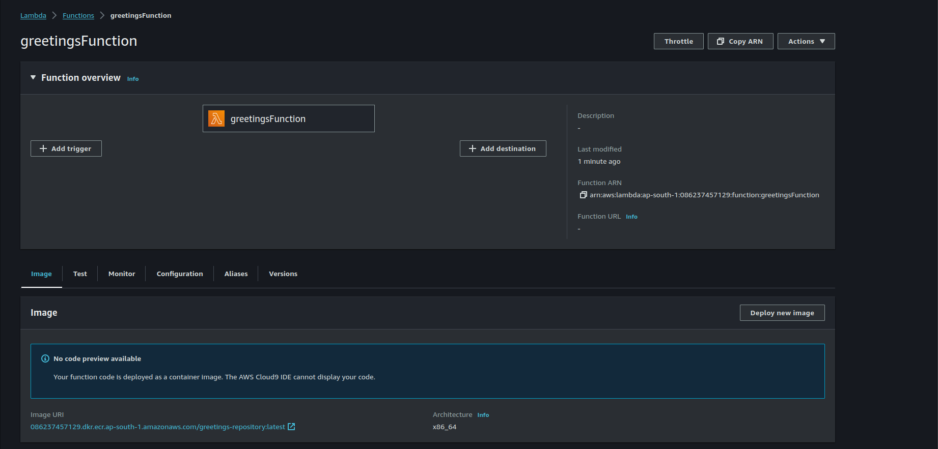Open the Monitor tab
Viewport: 938px width, 449px height.
tap(122, 274)
